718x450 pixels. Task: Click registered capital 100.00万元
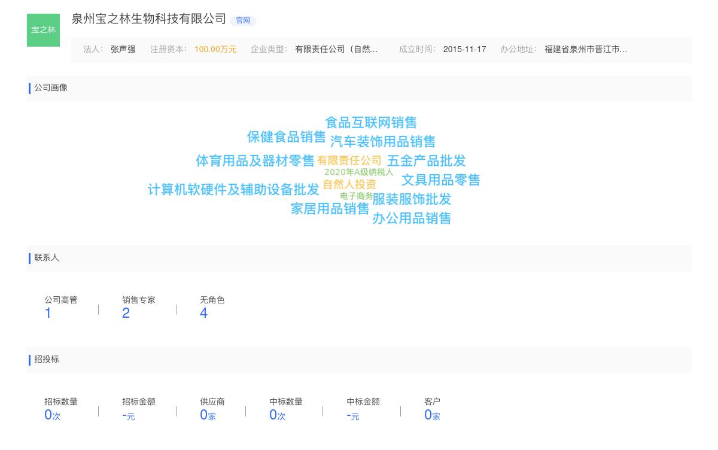click(215, 50)
